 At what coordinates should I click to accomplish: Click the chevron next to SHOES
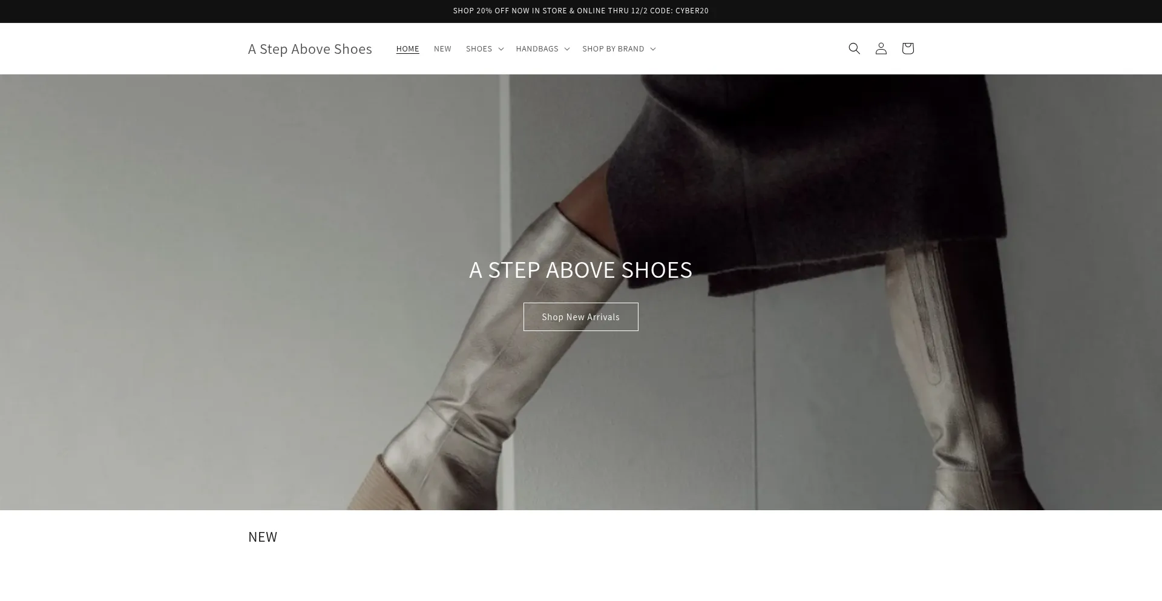coord(501,49)
